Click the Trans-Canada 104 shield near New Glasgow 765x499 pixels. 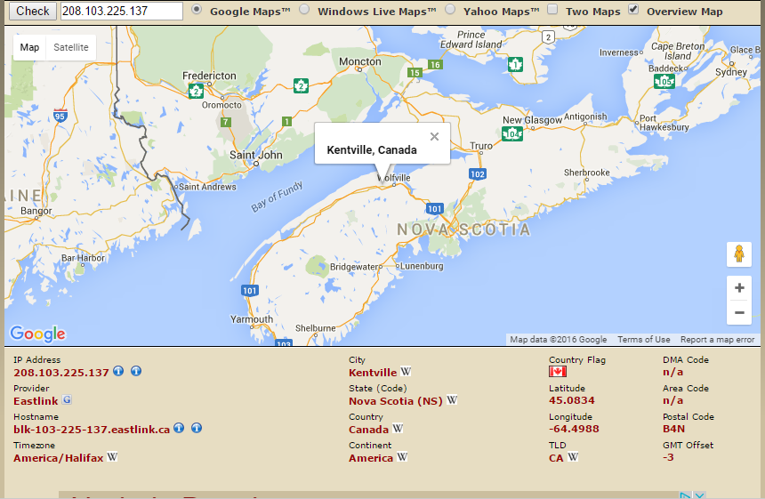(x=512, y=133)
